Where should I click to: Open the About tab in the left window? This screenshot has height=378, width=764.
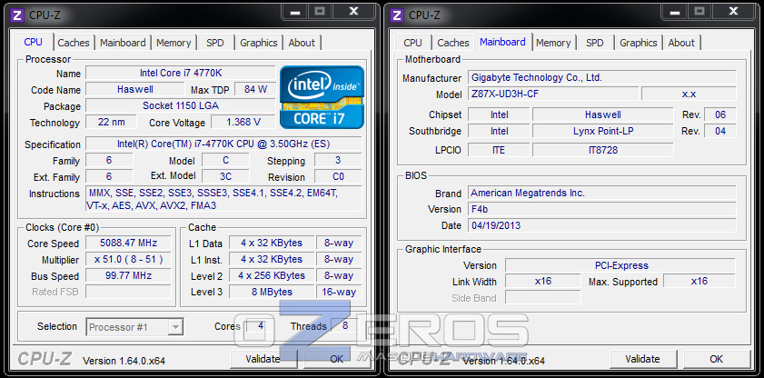coord(302,43)
